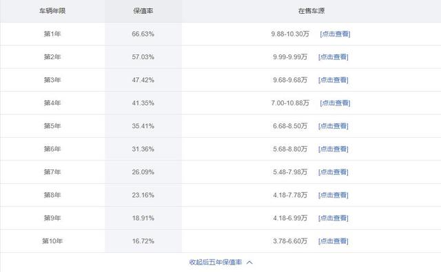441x272 pixels.
Task: Click the upward chevron beside 收起后五年保值率
Action: pos(249,262)
